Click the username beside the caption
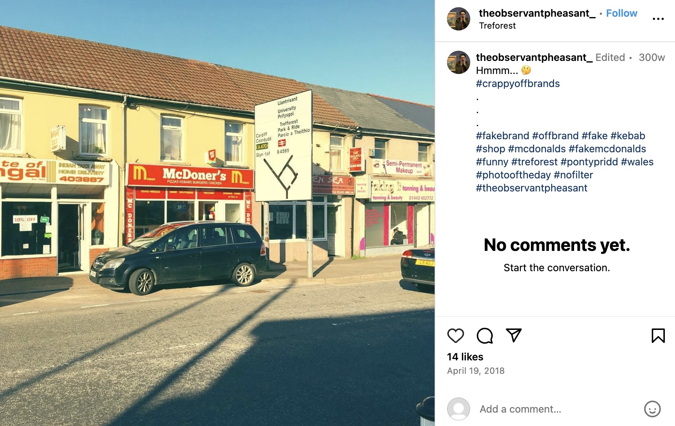 click(x=534, y=58)
